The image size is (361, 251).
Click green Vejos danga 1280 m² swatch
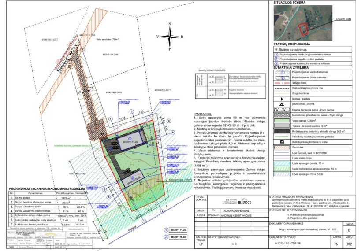coord(282,121)
